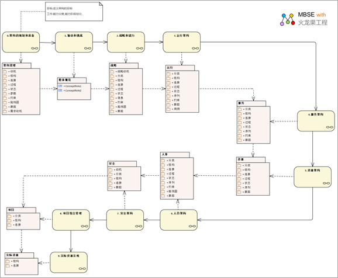Select the 4.服务架构 activity node

click(x=316, y=121)
